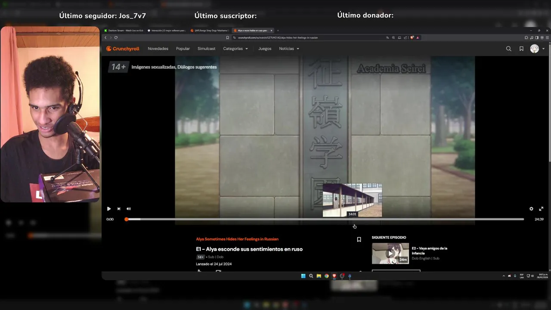Click the E1 - Alya esconde sus sentimientos title
The width and height of the screenshot is (551, 310).
249,249
